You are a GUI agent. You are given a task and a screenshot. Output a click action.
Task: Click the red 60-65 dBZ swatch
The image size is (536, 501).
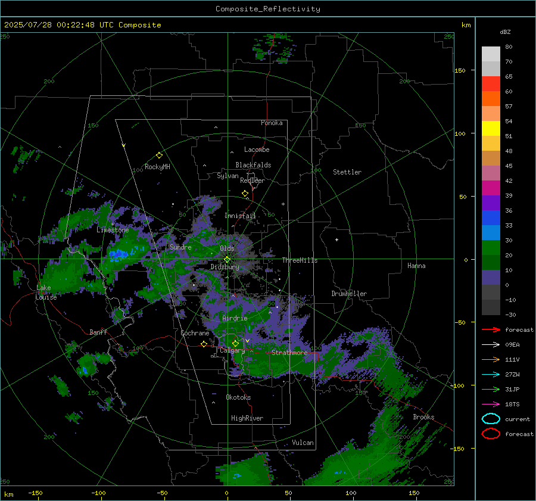point(491,83)
